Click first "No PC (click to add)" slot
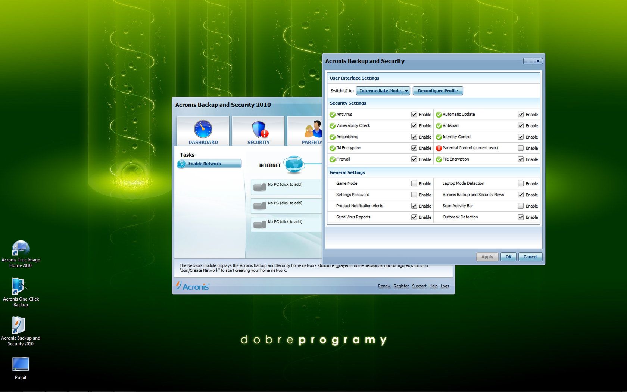The height and width of the screenshot is (392, 627). click(x=286, y=187)
